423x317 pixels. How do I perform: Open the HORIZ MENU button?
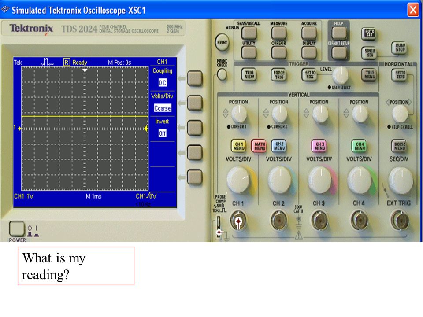pos(399,146)
